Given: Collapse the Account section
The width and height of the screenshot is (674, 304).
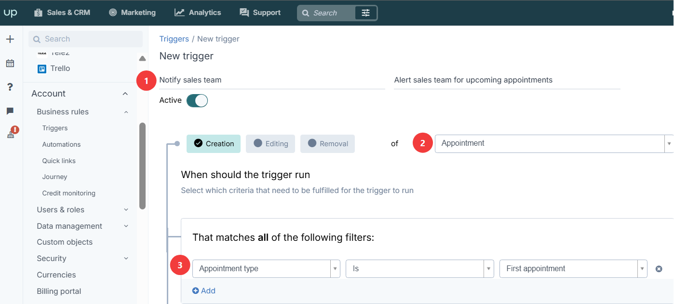Looking at the screenshot, I should point(125,94).
